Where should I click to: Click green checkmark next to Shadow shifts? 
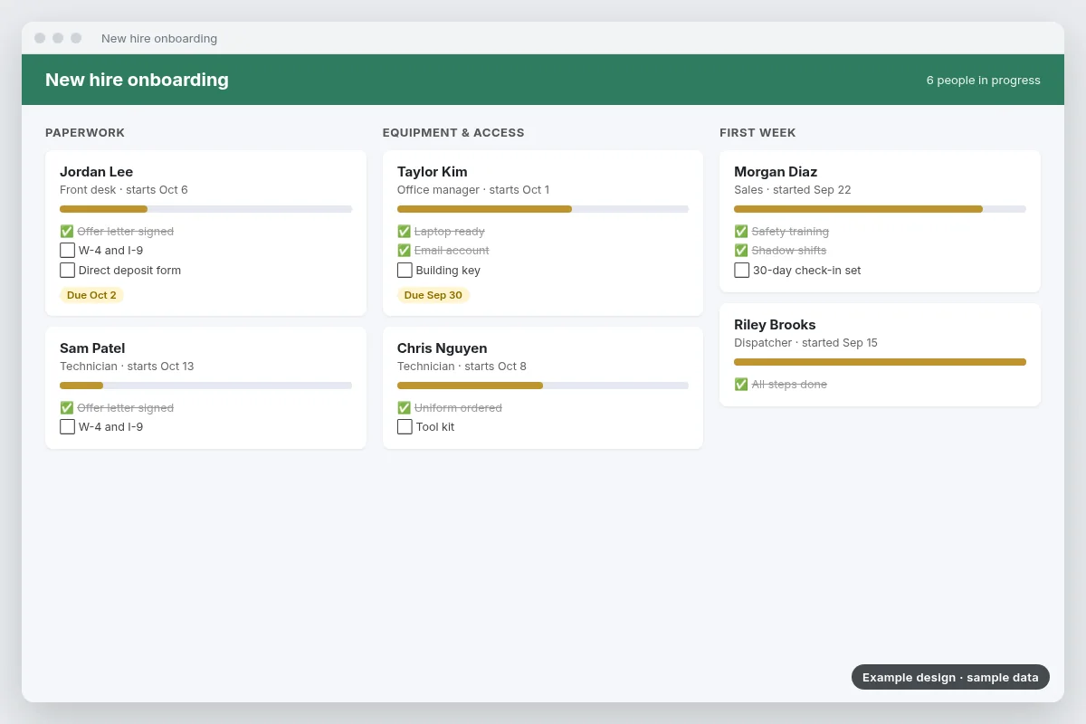(741, 251)
